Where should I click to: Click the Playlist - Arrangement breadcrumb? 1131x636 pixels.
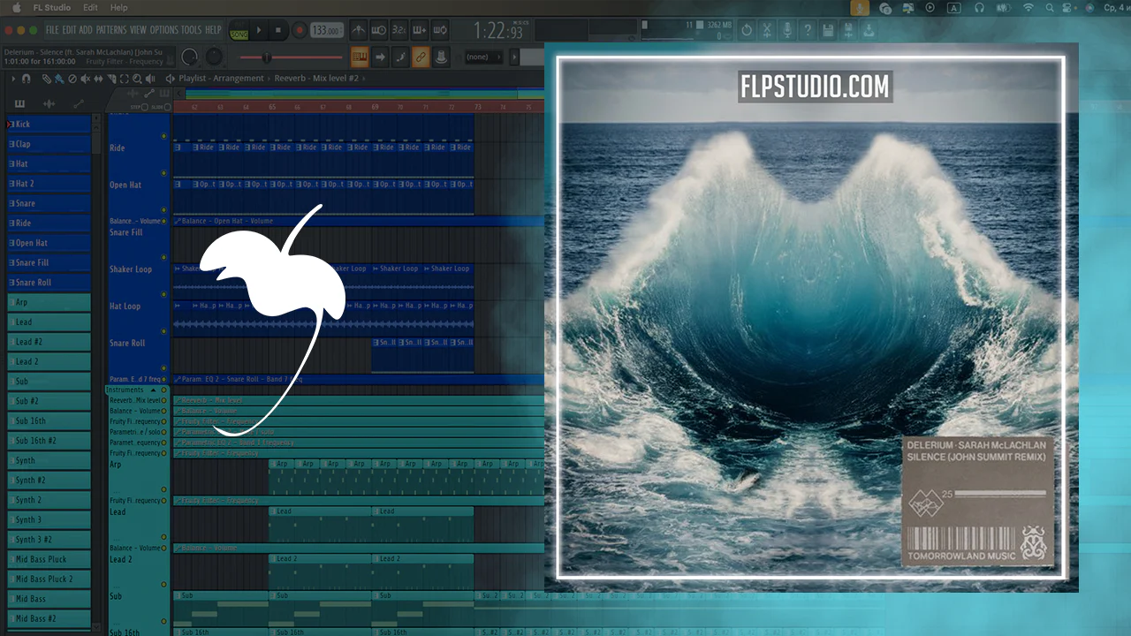pyautogui.click(x=221, y=79)
